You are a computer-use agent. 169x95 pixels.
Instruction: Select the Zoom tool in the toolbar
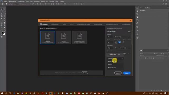pos(2,30)
